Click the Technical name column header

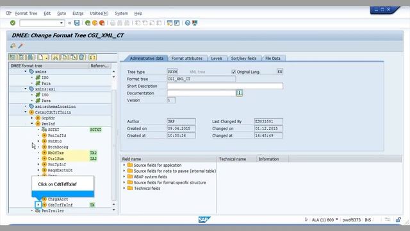coord(236,159)
